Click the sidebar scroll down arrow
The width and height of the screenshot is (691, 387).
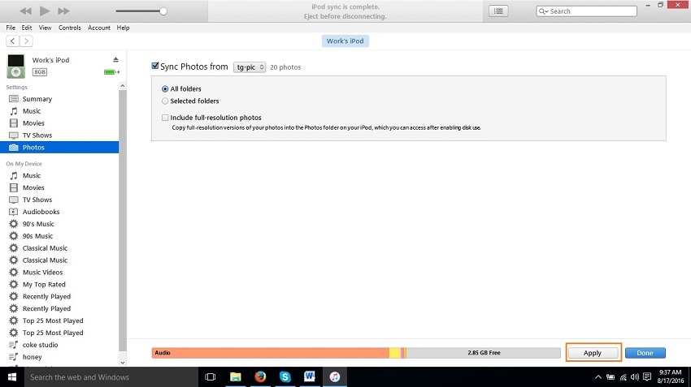(x=123, y=363)
